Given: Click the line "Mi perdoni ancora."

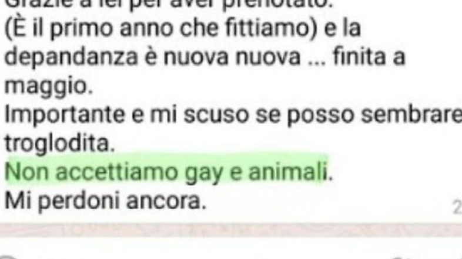Looking at the screenshot, I should tap(105, 201).
